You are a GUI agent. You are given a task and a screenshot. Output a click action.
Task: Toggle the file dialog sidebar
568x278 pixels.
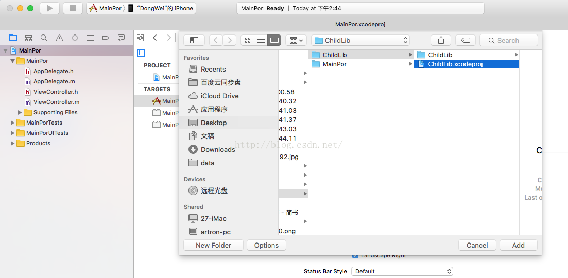click(x=194, y=40)
